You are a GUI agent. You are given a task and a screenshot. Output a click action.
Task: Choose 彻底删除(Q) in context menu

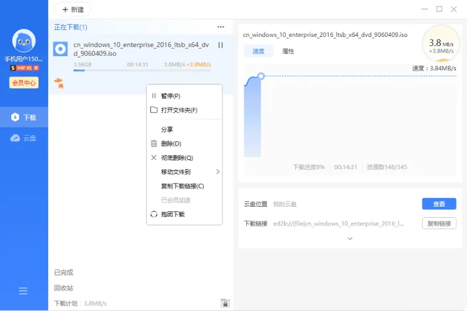point(184,158)
